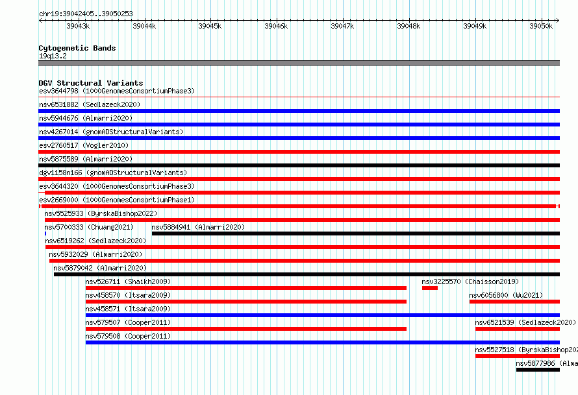
Task: Click the red bar under nsv6521539
Action: [x=518, y=329]
